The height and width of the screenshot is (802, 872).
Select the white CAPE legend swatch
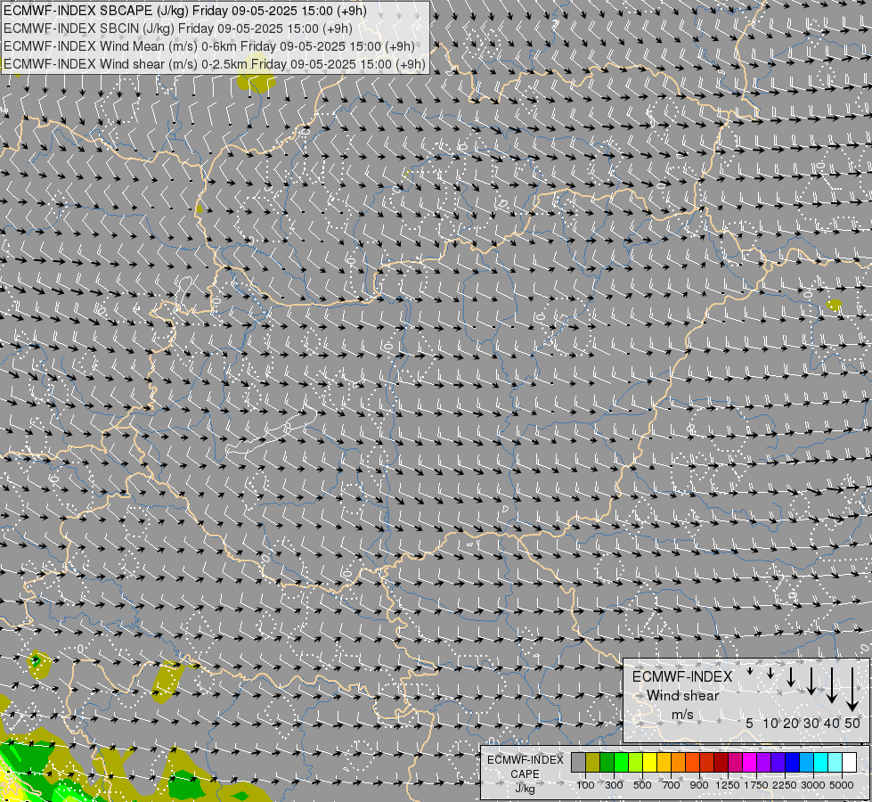(849, 762)
